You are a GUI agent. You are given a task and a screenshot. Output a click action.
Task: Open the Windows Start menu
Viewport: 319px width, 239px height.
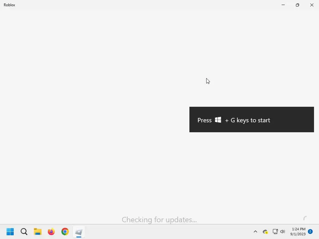pyautogui.click(x=10, y=232)
